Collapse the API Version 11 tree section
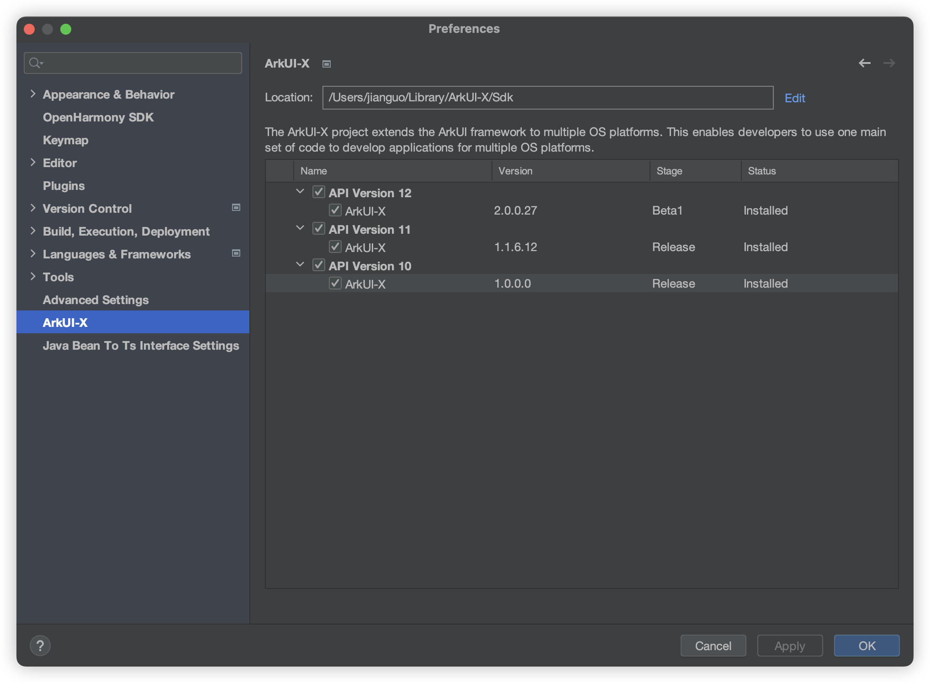The image size is (930, 683). [301, 230]
